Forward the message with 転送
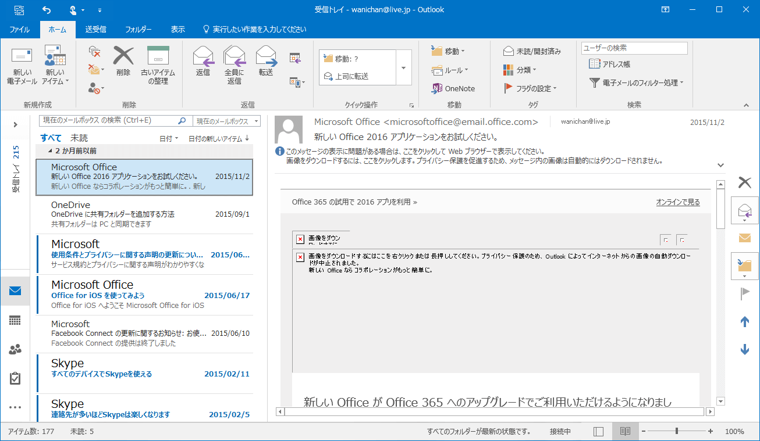Screen dimensions: 760x441 point(266,62)
